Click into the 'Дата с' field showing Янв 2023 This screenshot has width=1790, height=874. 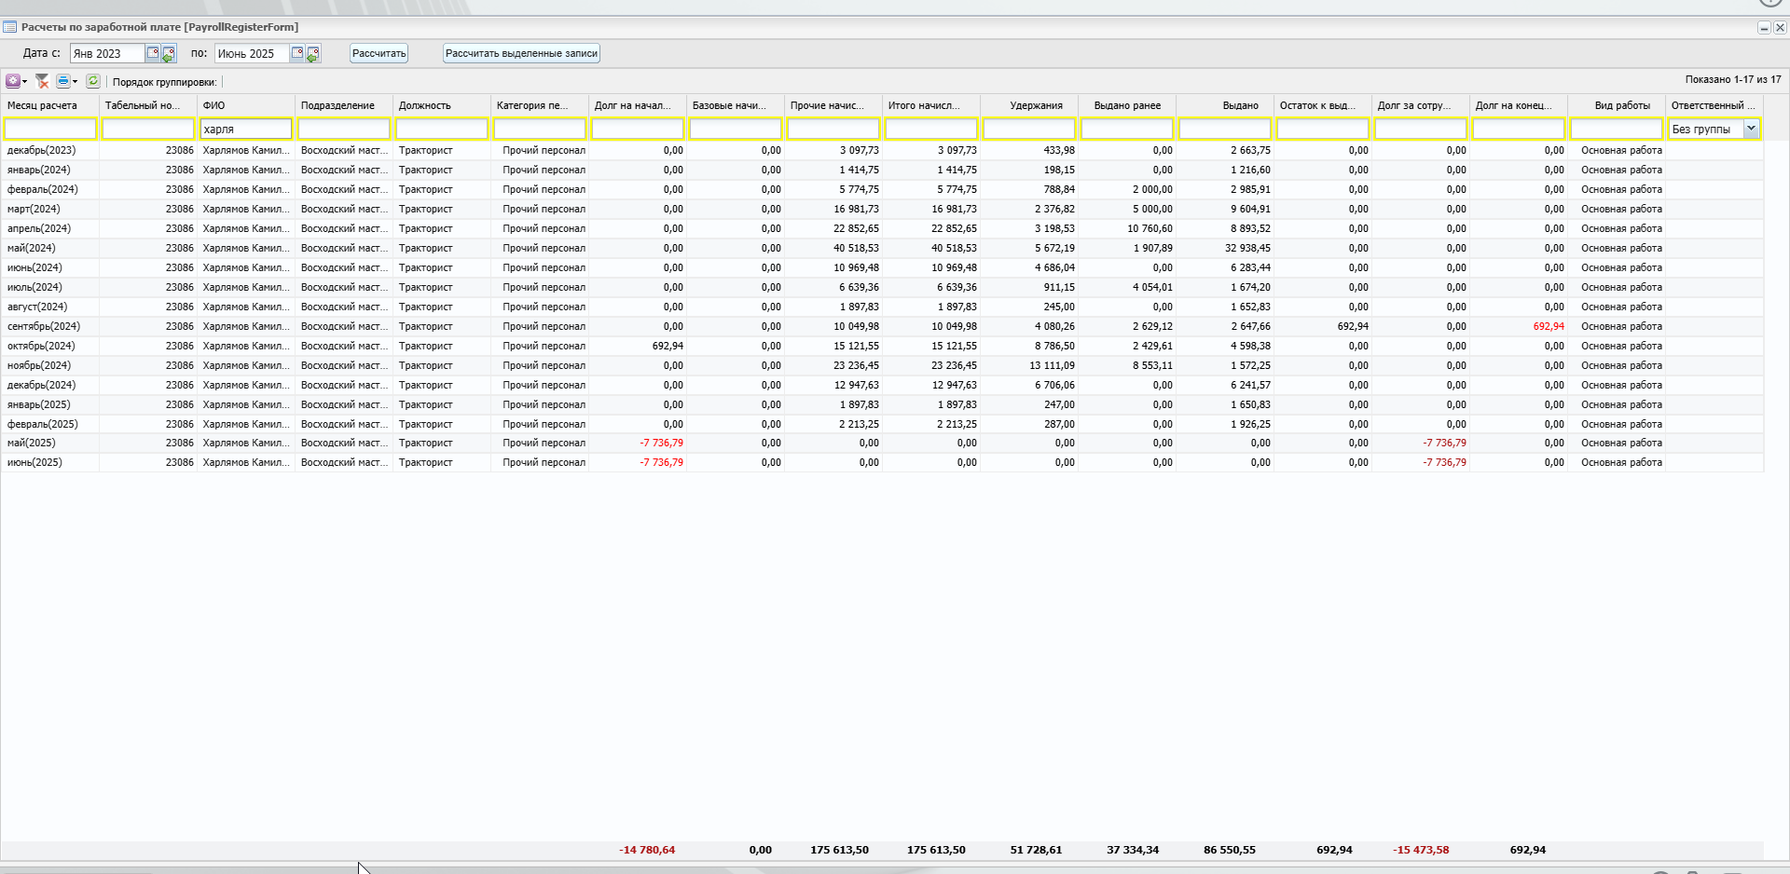107,53
